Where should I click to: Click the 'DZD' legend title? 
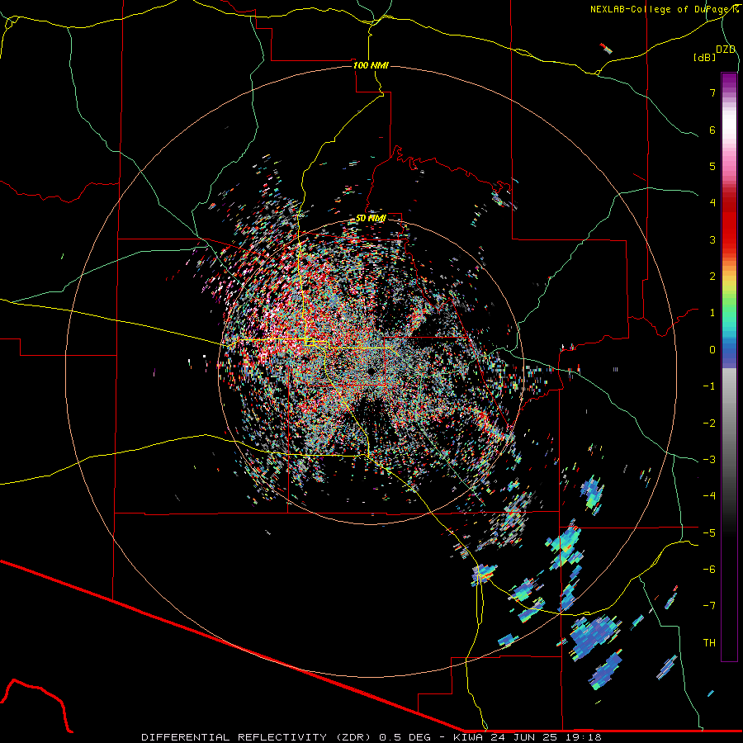[x=726, y=50]
